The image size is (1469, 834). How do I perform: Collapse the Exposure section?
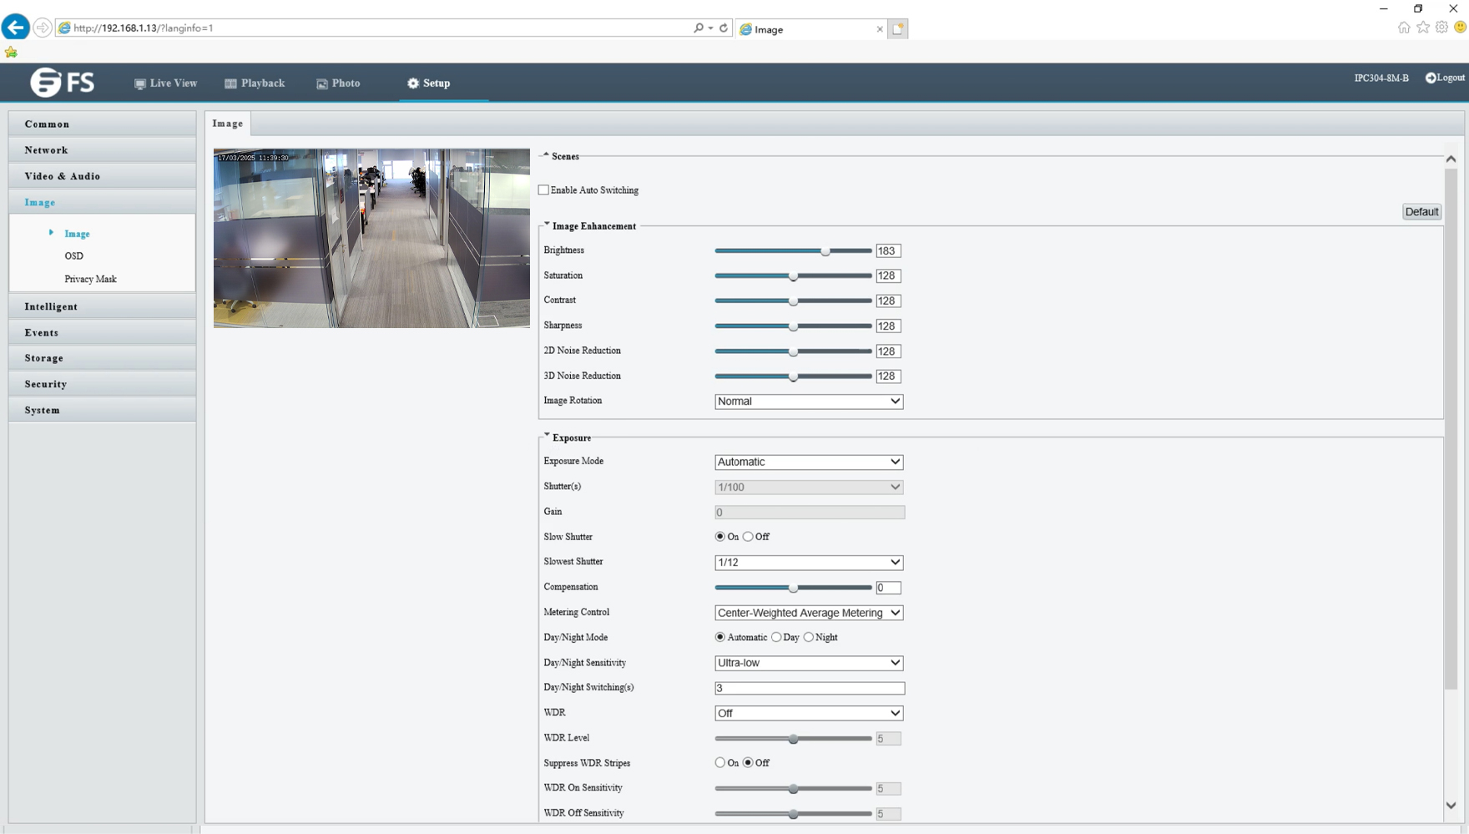tap(547, 434)
